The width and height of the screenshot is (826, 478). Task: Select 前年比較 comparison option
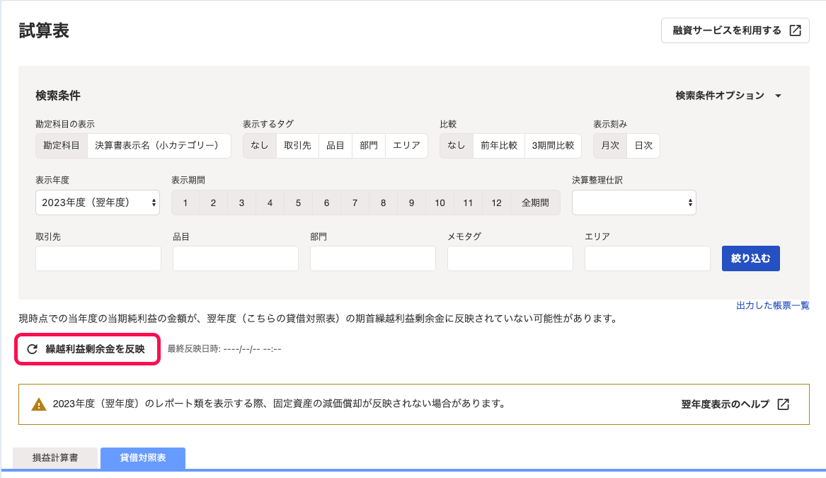pyautogui.click(x=499, y=145)
